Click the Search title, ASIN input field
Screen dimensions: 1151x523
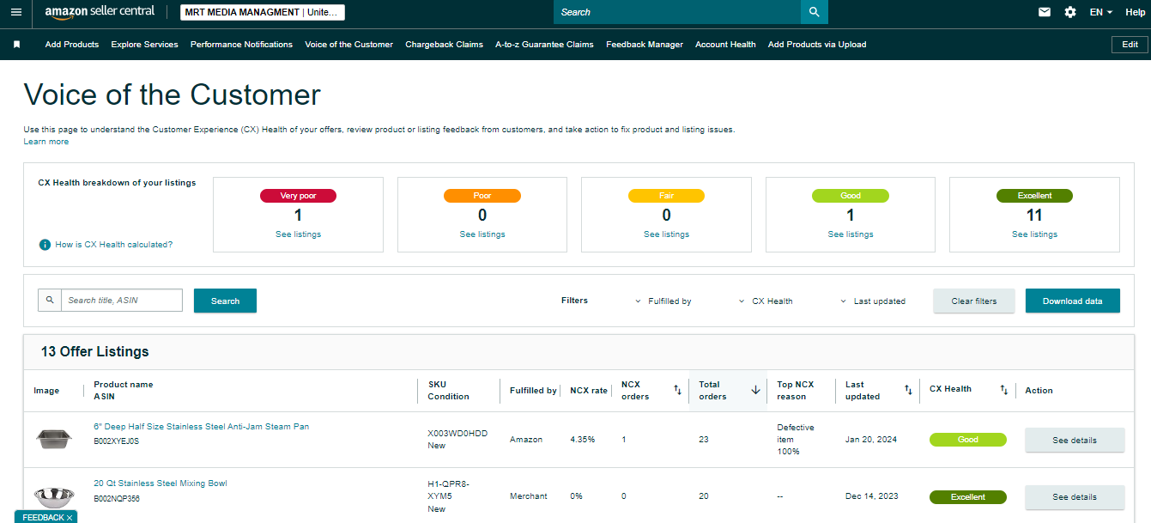(x=122, y=300)
